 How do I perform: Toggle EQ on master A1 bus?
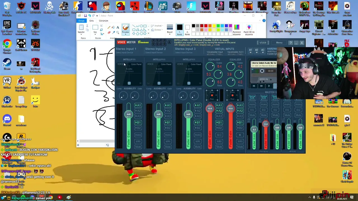click(x=252, y=110)
